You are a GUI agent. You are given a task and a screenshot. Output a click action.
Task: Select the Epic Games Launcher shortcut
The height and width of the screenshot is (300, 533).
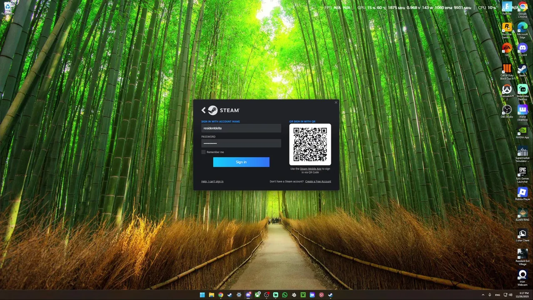pyautogui.click(x=522, y=175)
